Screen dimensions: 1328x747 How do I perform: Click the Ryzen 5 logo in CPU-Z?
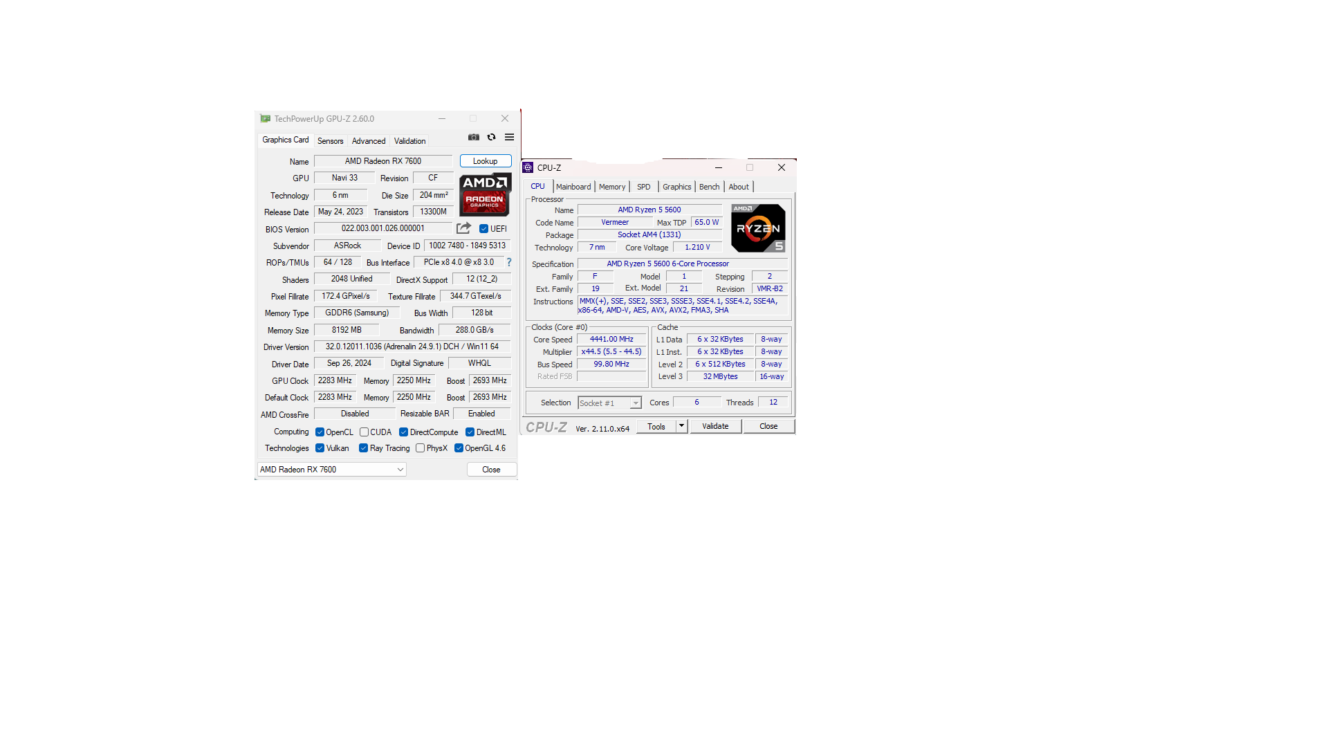coord(758,228)
